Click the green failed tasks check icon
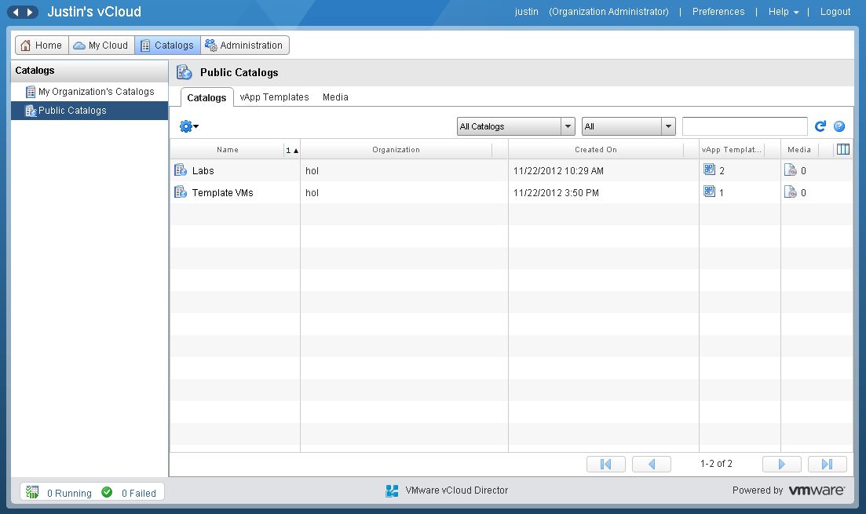866x514 pixels. click(107, 492)
